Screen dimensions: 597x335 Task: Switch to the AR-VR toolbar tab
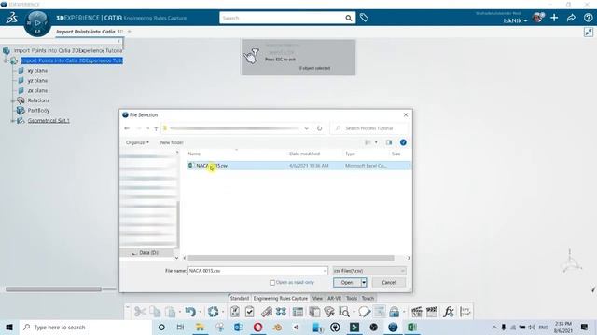[334, 298]
